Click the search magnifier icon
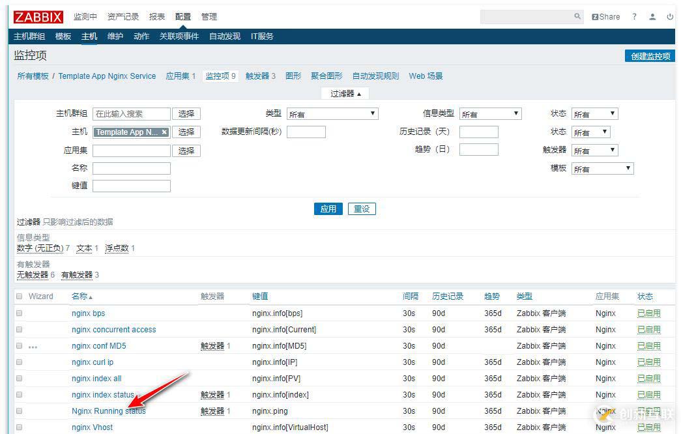This screenshot has width=681, height=434. [577, 16]
